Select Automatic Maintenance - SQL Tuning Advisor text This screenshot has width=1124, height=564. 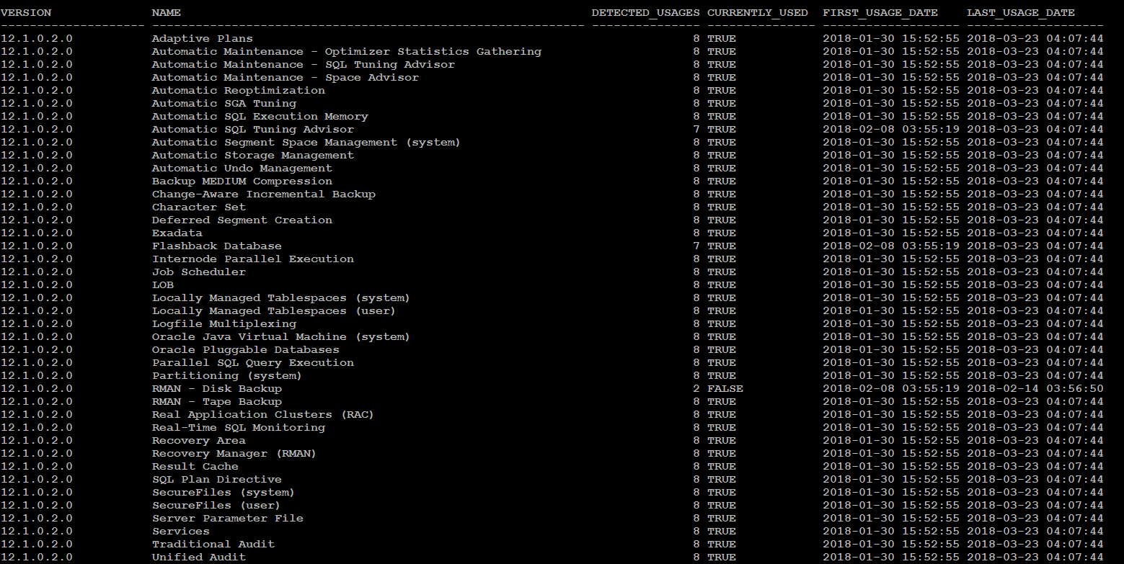[304, 64]
